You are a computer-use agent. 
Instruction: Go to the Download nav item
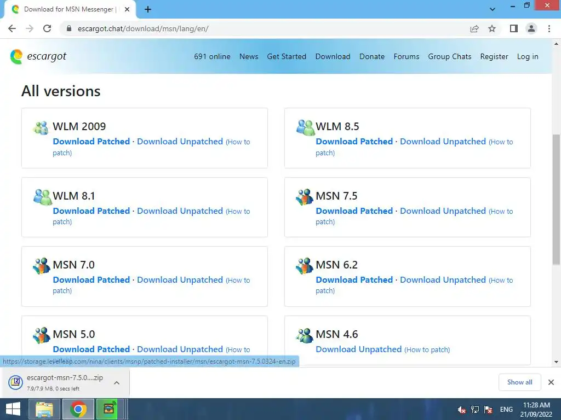pos(333,56)
